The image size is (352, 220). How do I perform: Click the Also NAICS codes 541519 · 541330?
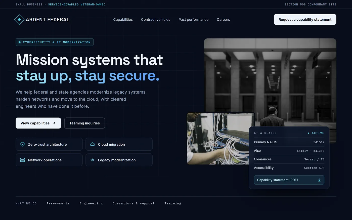[311, 151]
